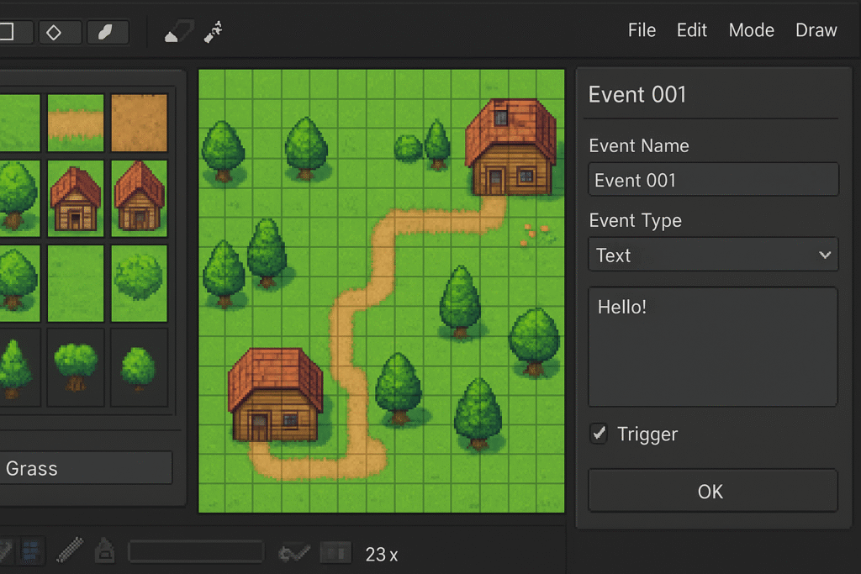Screen dimensions: 861x574
Task: Click the Hello! message text area
Action: (713, 347)
